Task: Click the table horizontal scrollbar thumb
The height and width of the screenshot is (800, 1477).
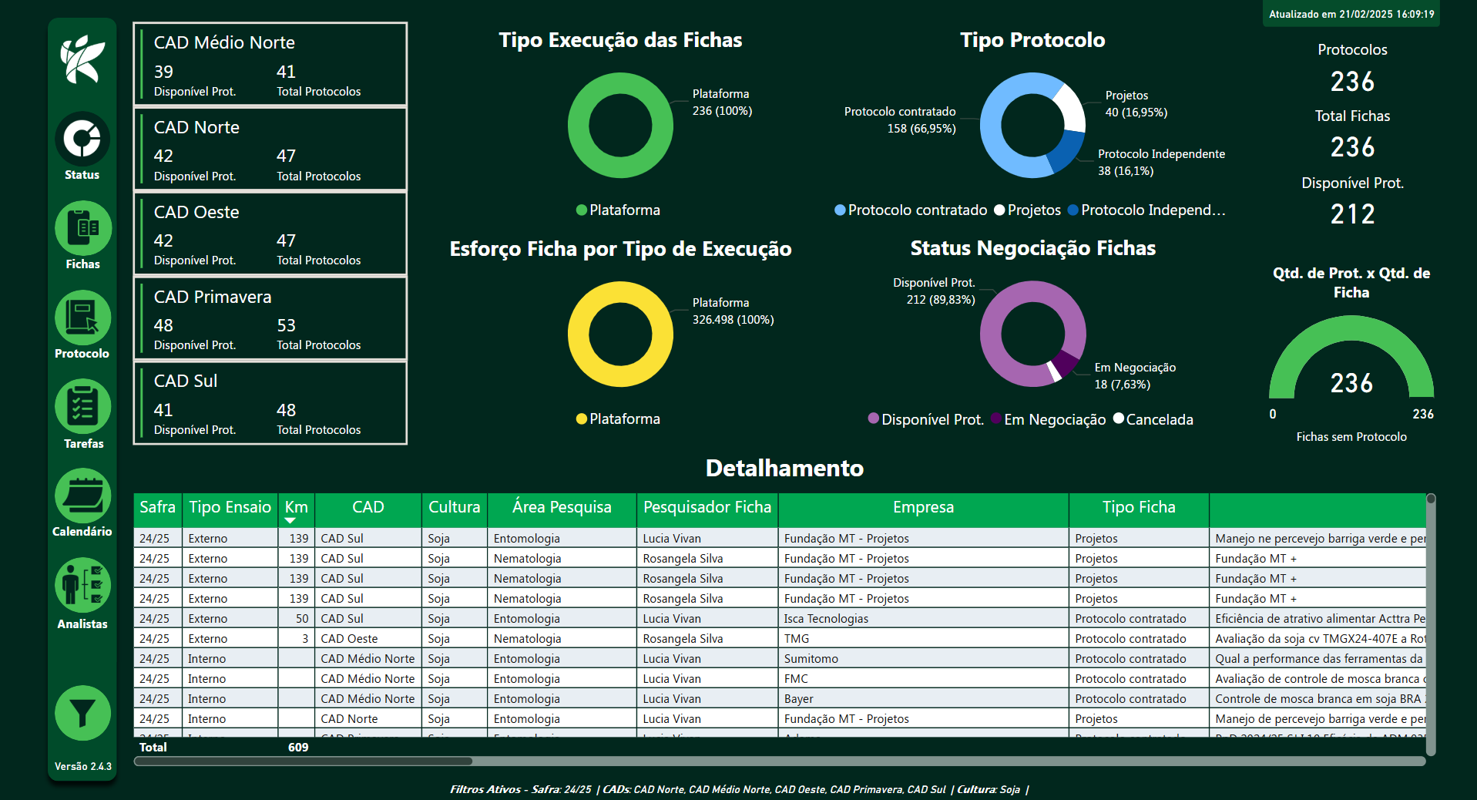Action: [304, 761]
